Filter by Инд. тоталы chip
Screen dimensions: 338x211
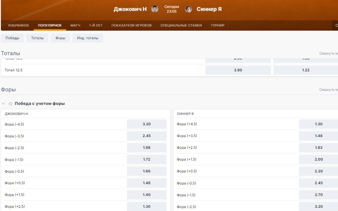(x=87, y=38)
